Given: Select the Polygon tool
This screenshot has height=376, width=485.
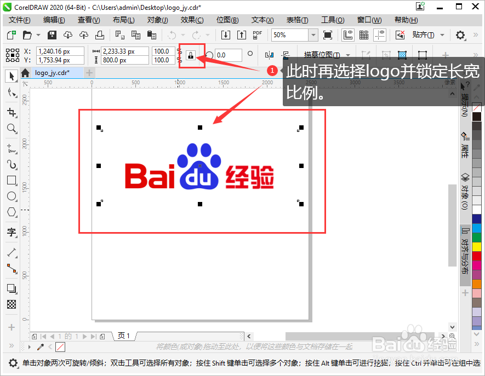Looking at the screenshot, I should [12, 212].
